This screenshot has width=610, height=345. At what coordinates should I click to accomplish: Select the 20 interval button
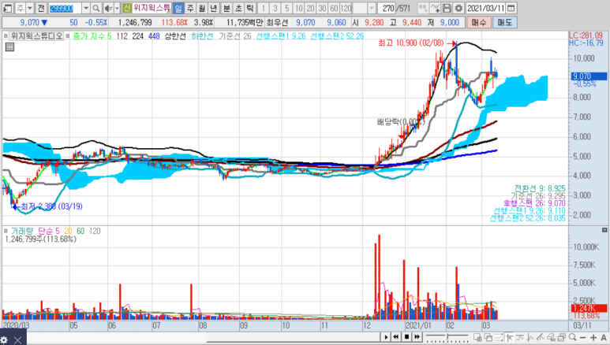point(310,8)
